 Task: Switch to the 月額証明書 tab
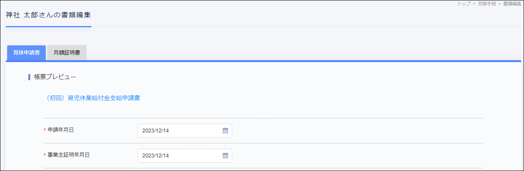tap(67, 53)
